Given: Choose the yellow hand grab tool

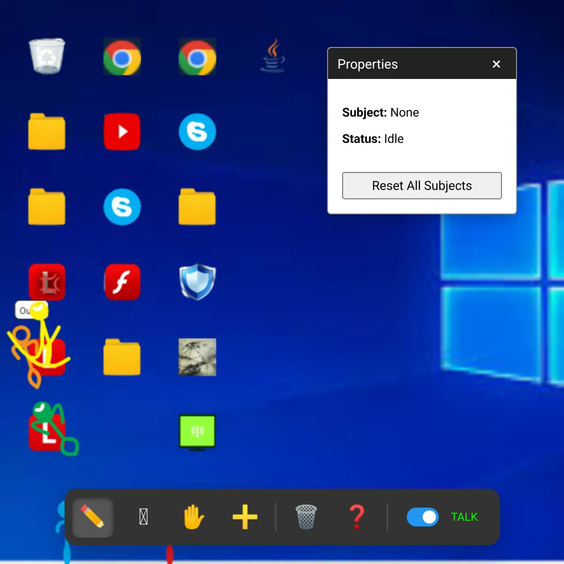Looking at the screenshot, I should tap(194, 517).
